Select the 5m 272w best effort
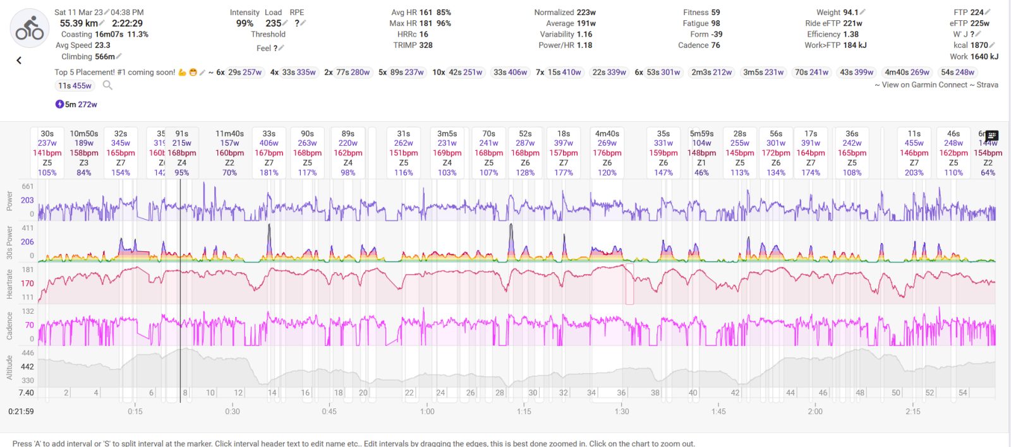 pos(76,105)
